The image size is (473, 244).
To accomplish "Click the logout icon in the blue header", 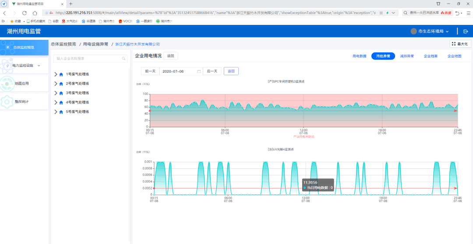I will 466,31.
